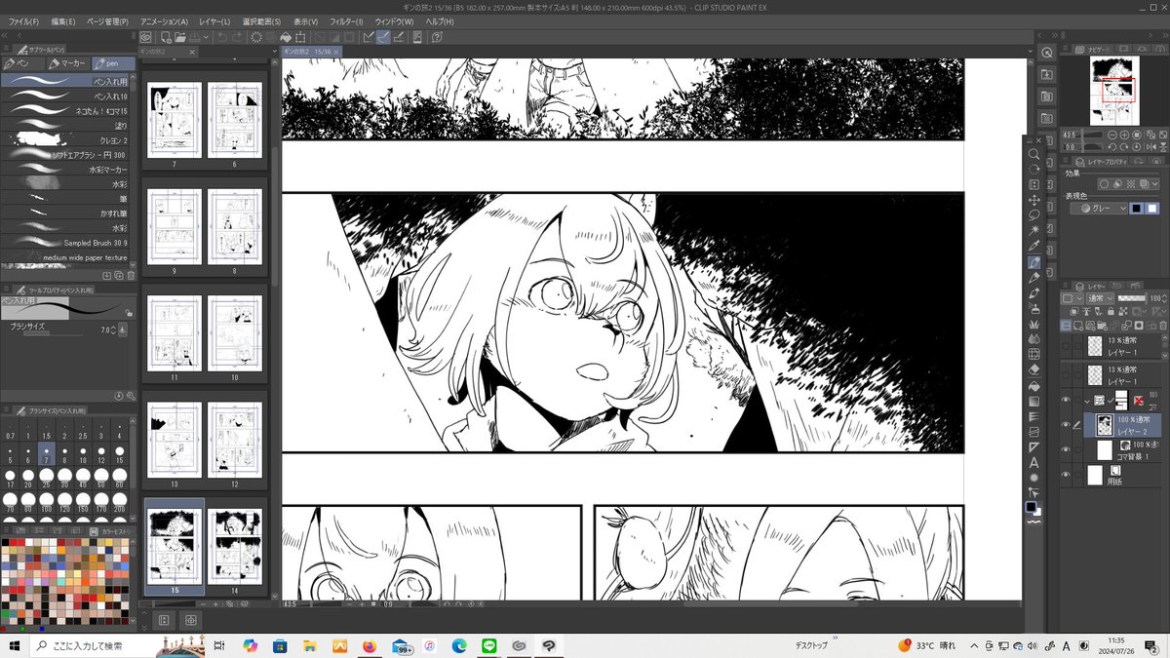Open the quick access search icon at dock top
The image size is (1170, 658).
1047,53
